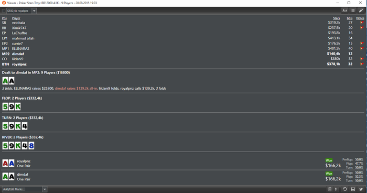367x193 pixels.
Task: Select player ELLINARAS in the list
Action: [x=20, y=49]
